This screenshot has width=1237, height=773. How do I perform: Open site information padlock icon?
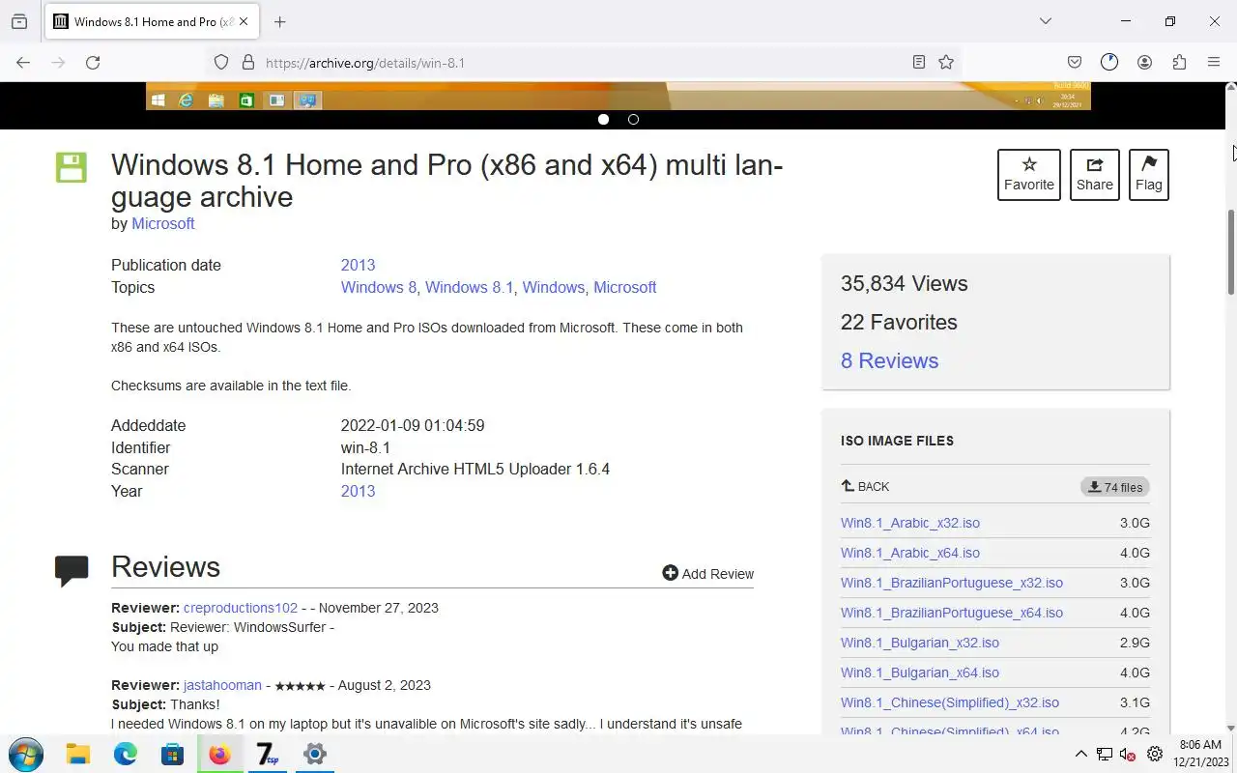click(x=248, y=63)
